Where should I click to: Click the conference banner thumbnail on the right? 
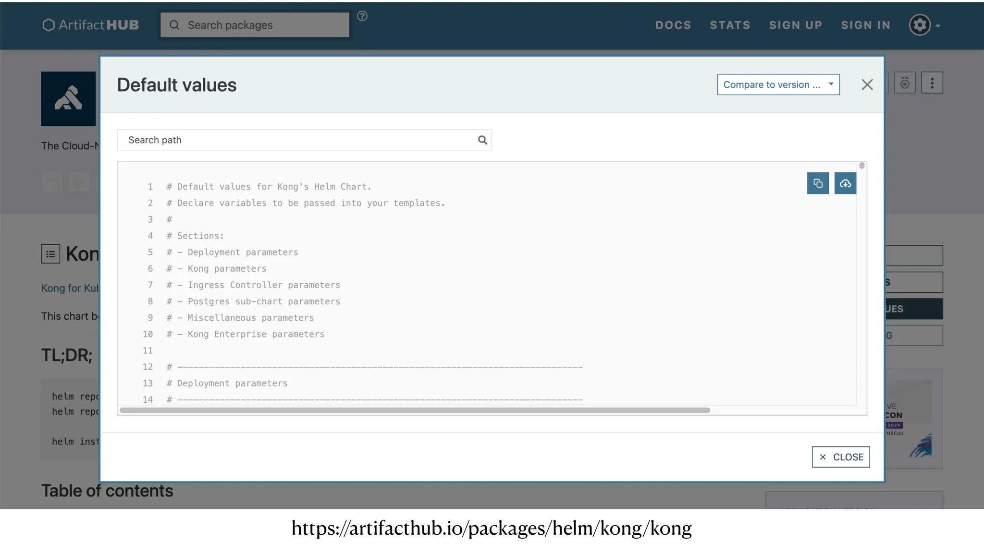(913, 419)
